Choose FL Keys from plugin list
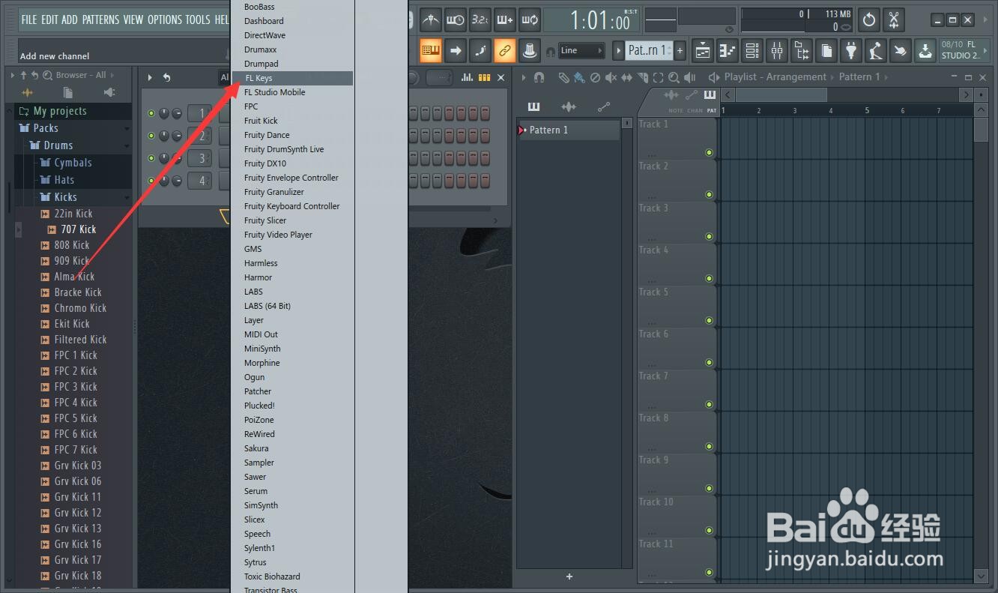Screen dimensions: 998x593 [x=293, y=78]
